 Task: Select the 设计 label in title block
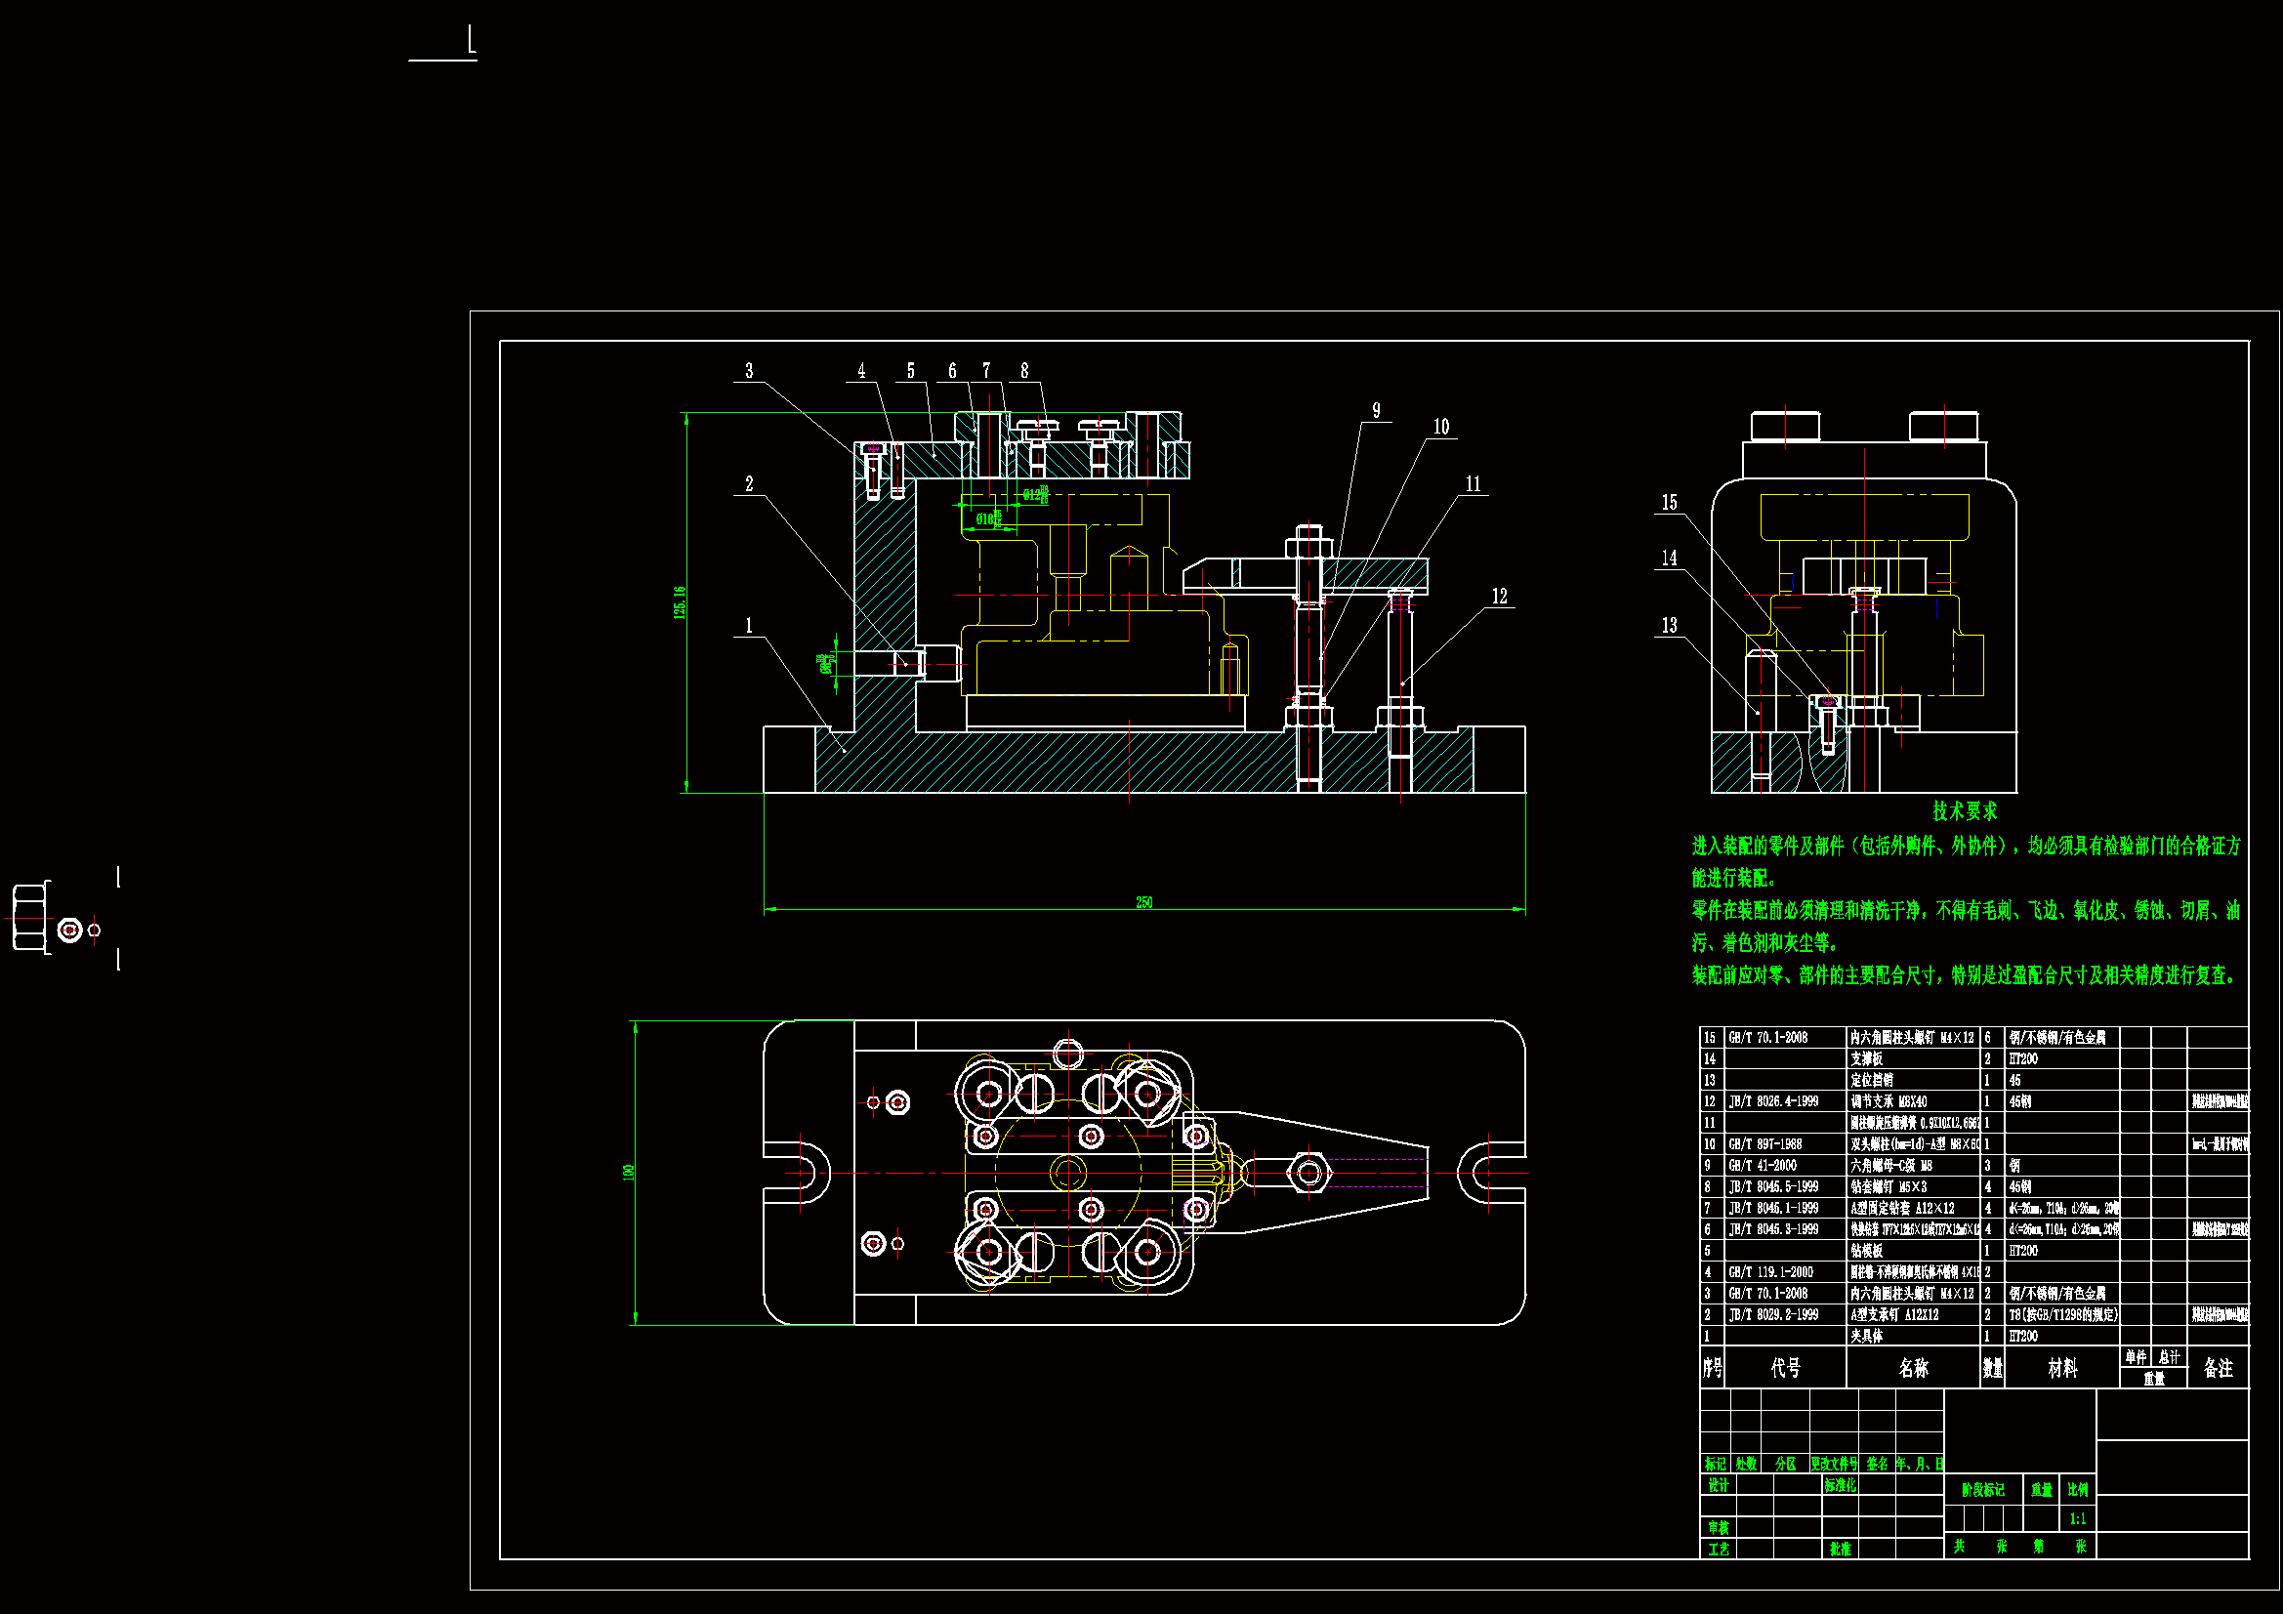(x=1719, y=1485)
